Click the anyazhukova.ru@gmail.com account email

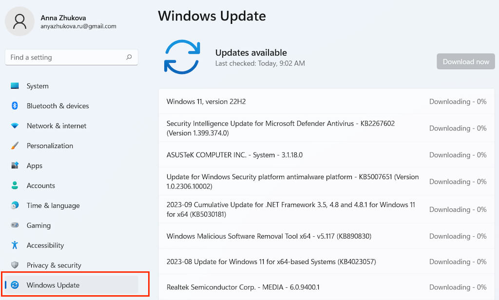pyautogui.click(x=78, y=26)
